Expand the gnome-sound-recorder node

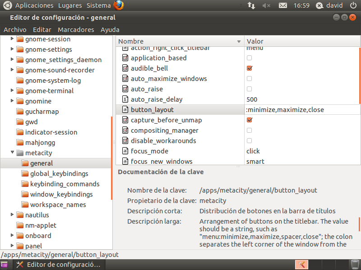coord(12,70)
